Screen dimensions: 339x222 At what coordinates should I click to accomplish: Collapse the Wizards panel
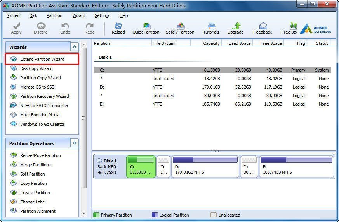point(75,47)
